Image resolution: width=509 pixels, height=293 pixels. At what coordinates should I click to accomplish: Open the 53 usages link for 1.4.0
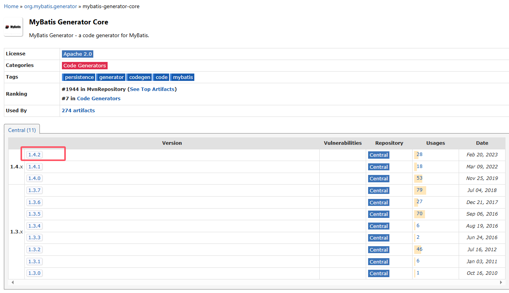(x=419, y=178)
